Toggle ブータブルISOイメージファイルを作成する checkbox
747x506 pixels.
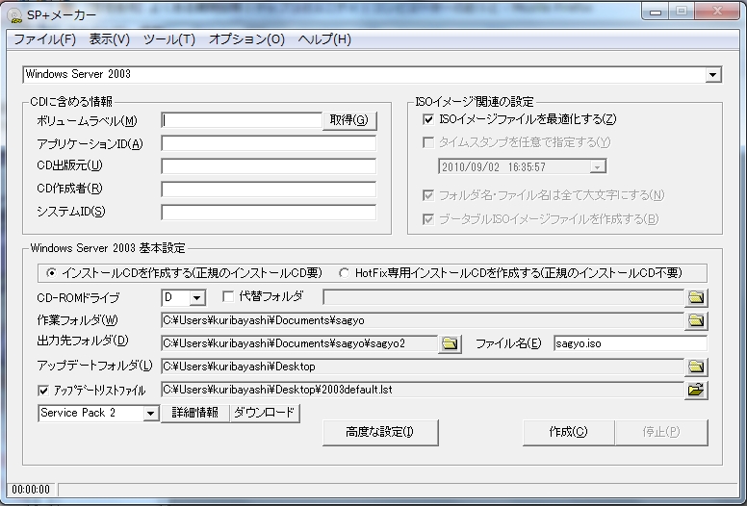click(x=428, y=219)
